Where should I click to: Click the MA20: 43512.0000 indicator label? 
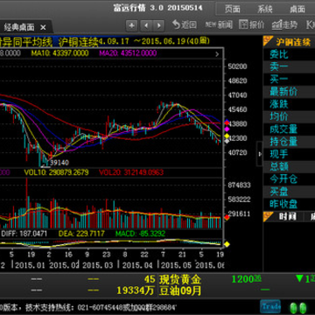(128, 53)
